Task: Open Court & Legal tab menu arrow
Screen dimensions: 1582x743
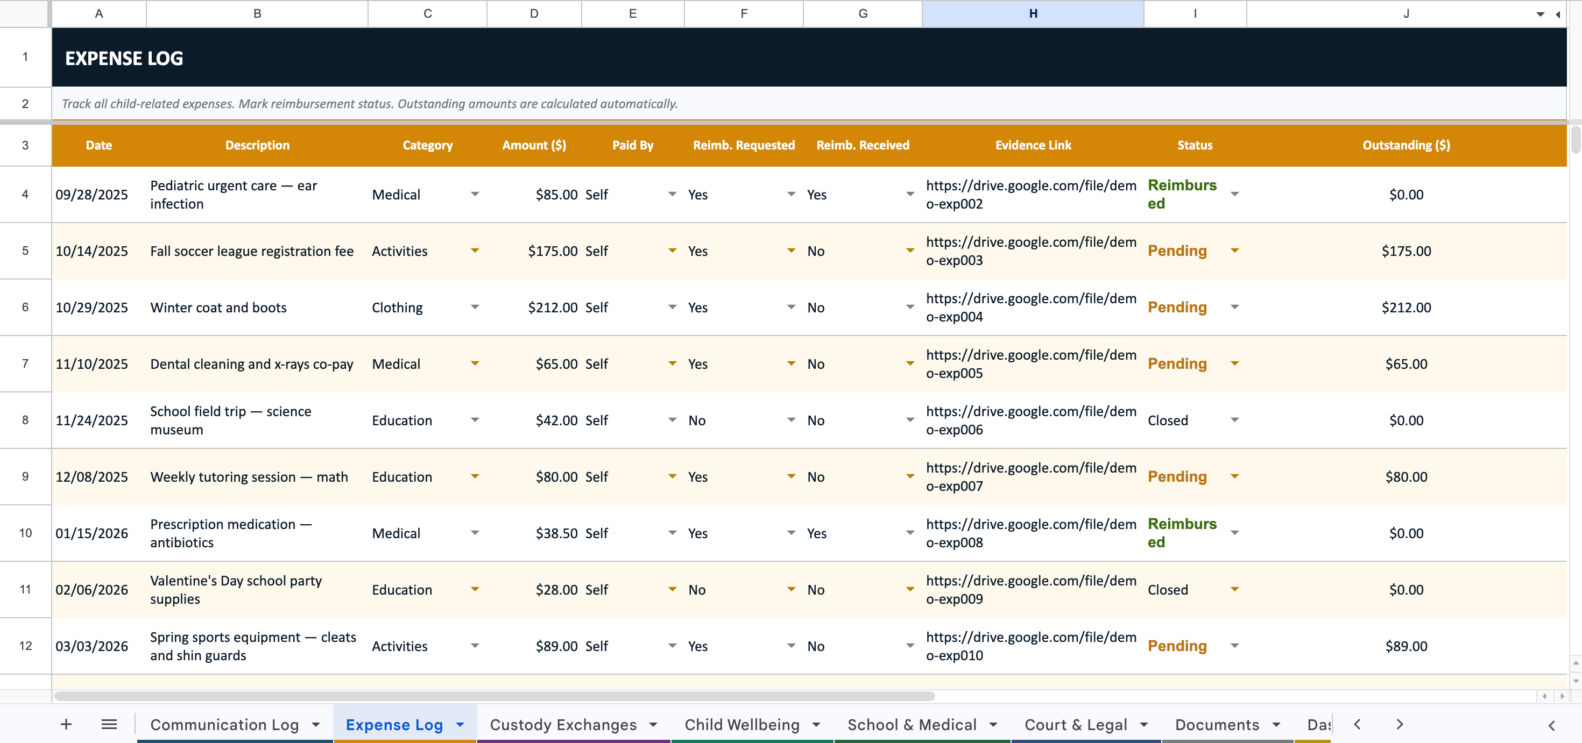Action: tap(1143, 725)
